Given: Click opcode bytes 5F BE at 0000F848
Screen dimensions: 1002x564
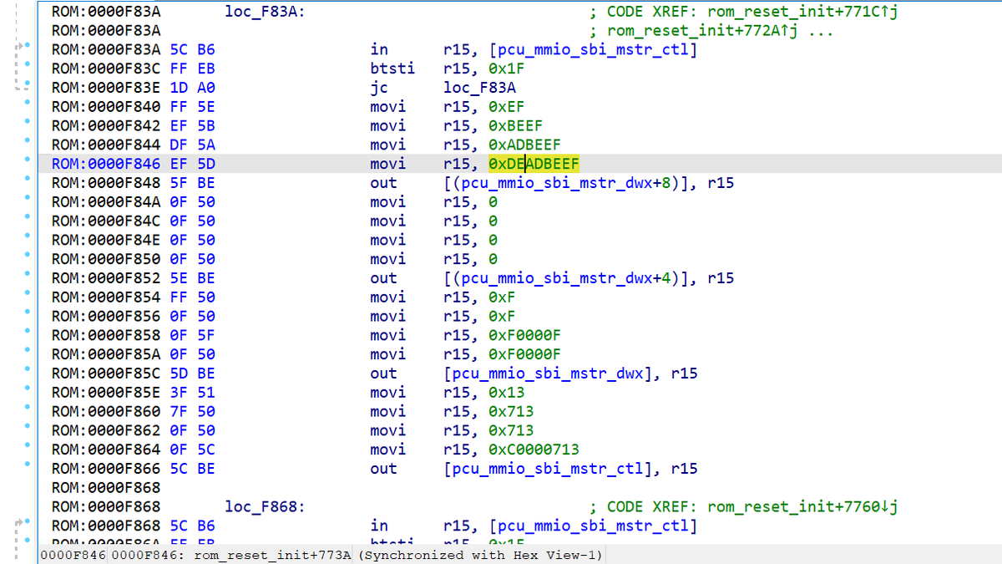Looking at the screenshot, I should tap(192, 183).
